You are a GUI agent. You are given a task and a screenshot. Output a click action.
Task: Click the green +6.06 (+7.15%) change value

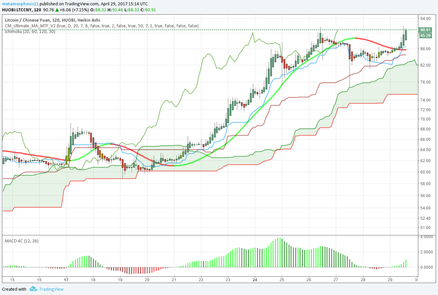[x=75, y=10]
